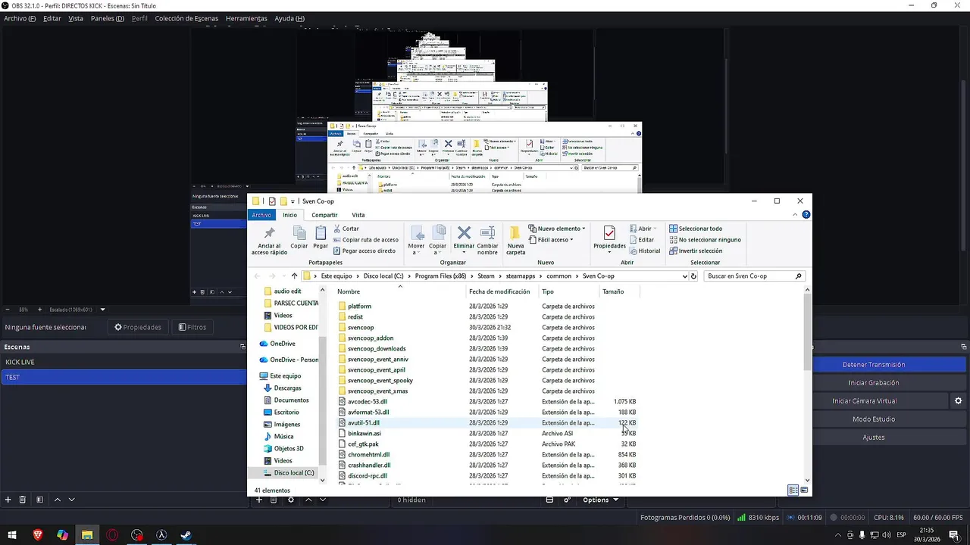The height and width of the screenshot is (545, 970).
Task: Open OBS Ayuda menu
Action: click(x=289, y=18)
